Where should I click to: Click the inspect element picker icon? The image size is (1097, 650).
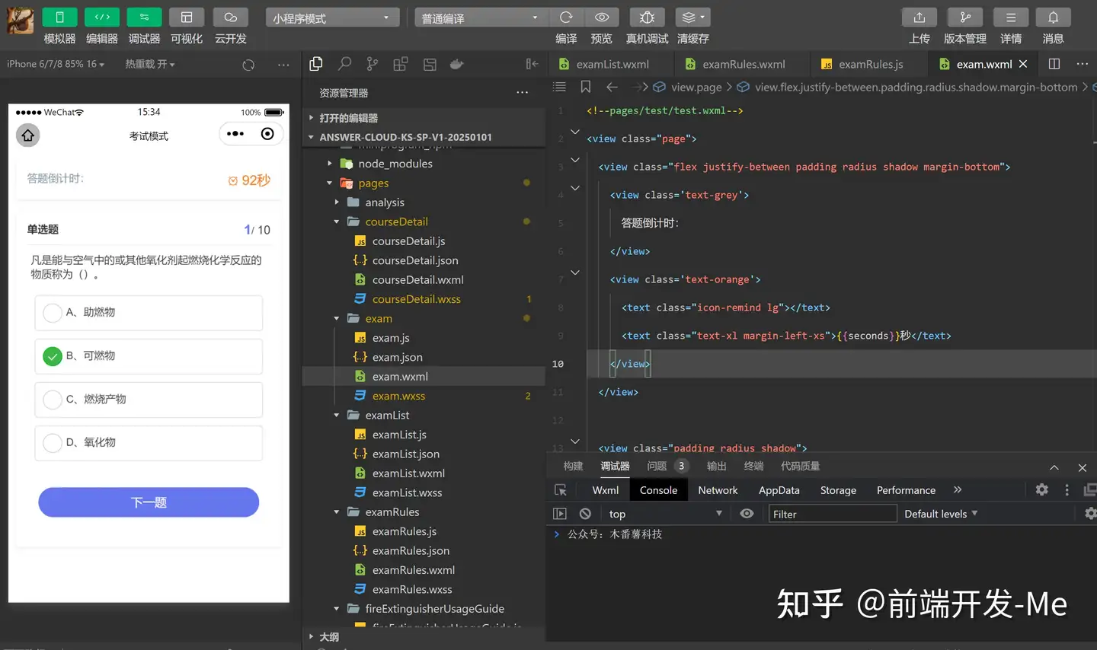(561, 490)
